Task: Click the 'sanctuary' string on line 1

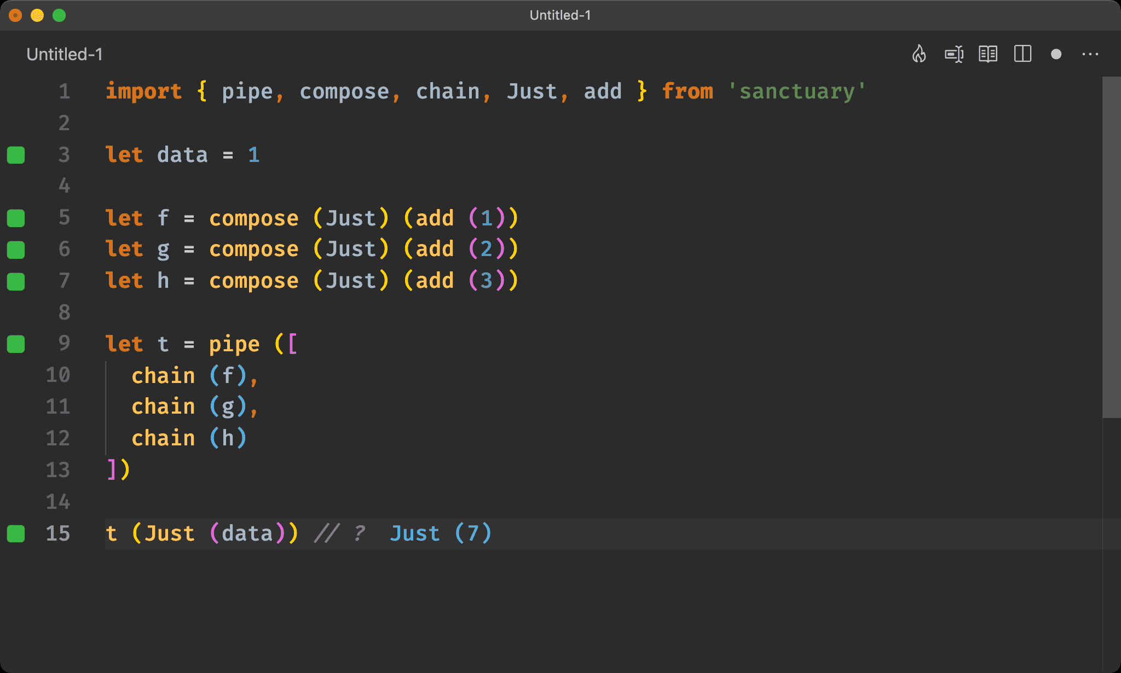Action: [797, 91]
